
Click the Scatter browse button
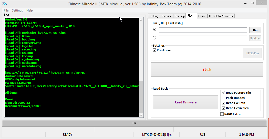coord(255,38)
